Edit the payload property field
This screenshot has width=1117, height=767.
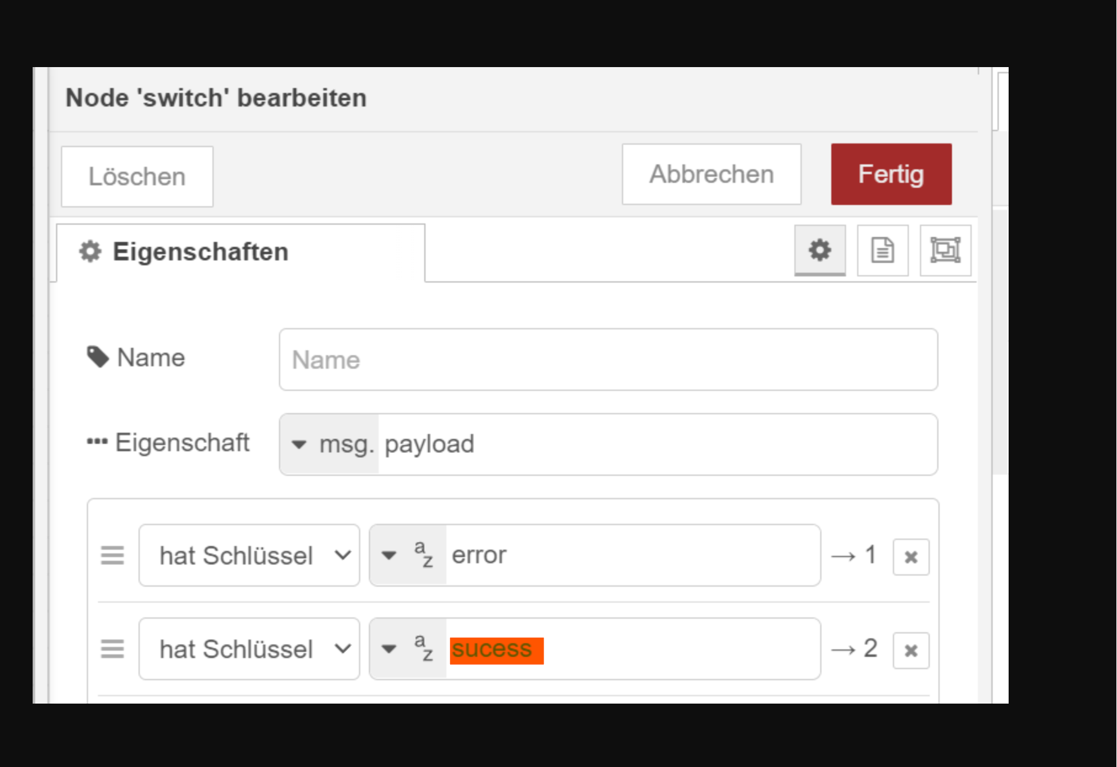point(658,444)
